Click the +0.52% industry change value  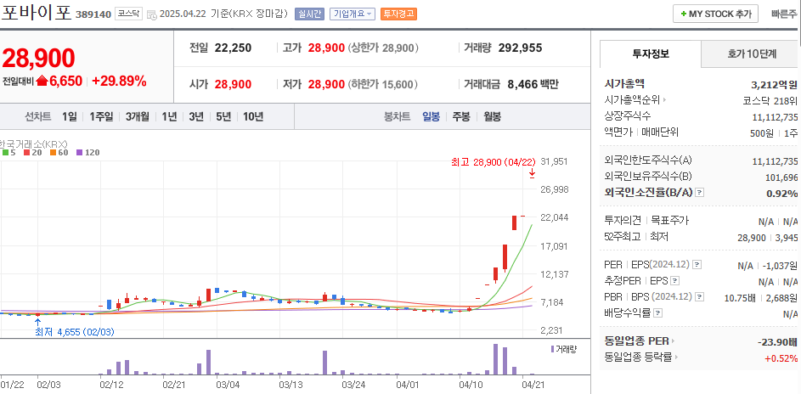click(781, 357)
